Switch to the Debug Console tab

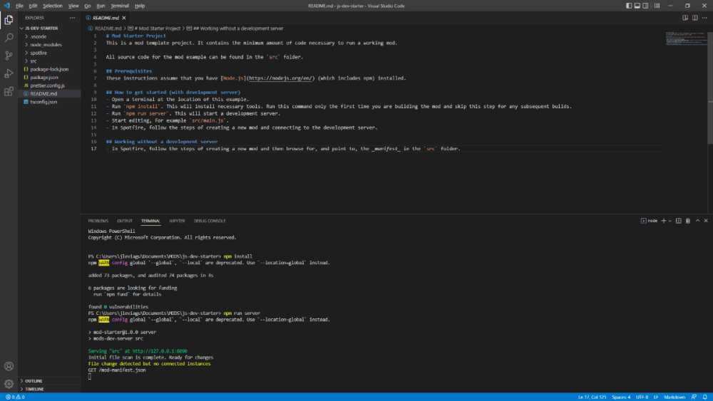click(210, 221)
